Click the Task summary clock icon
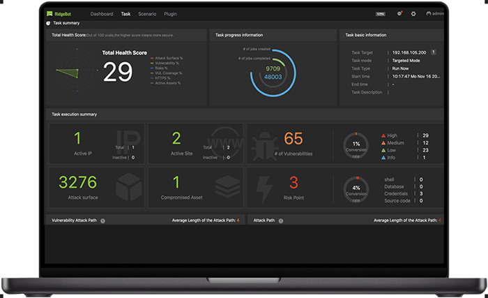The width and height of the screenshot is (488, 298). (x=48, y=22)
